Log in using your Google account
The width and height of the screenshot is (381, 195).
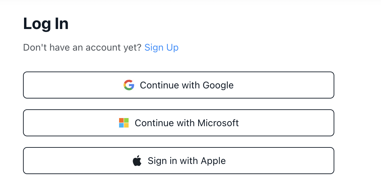click(x=179, y=85)
